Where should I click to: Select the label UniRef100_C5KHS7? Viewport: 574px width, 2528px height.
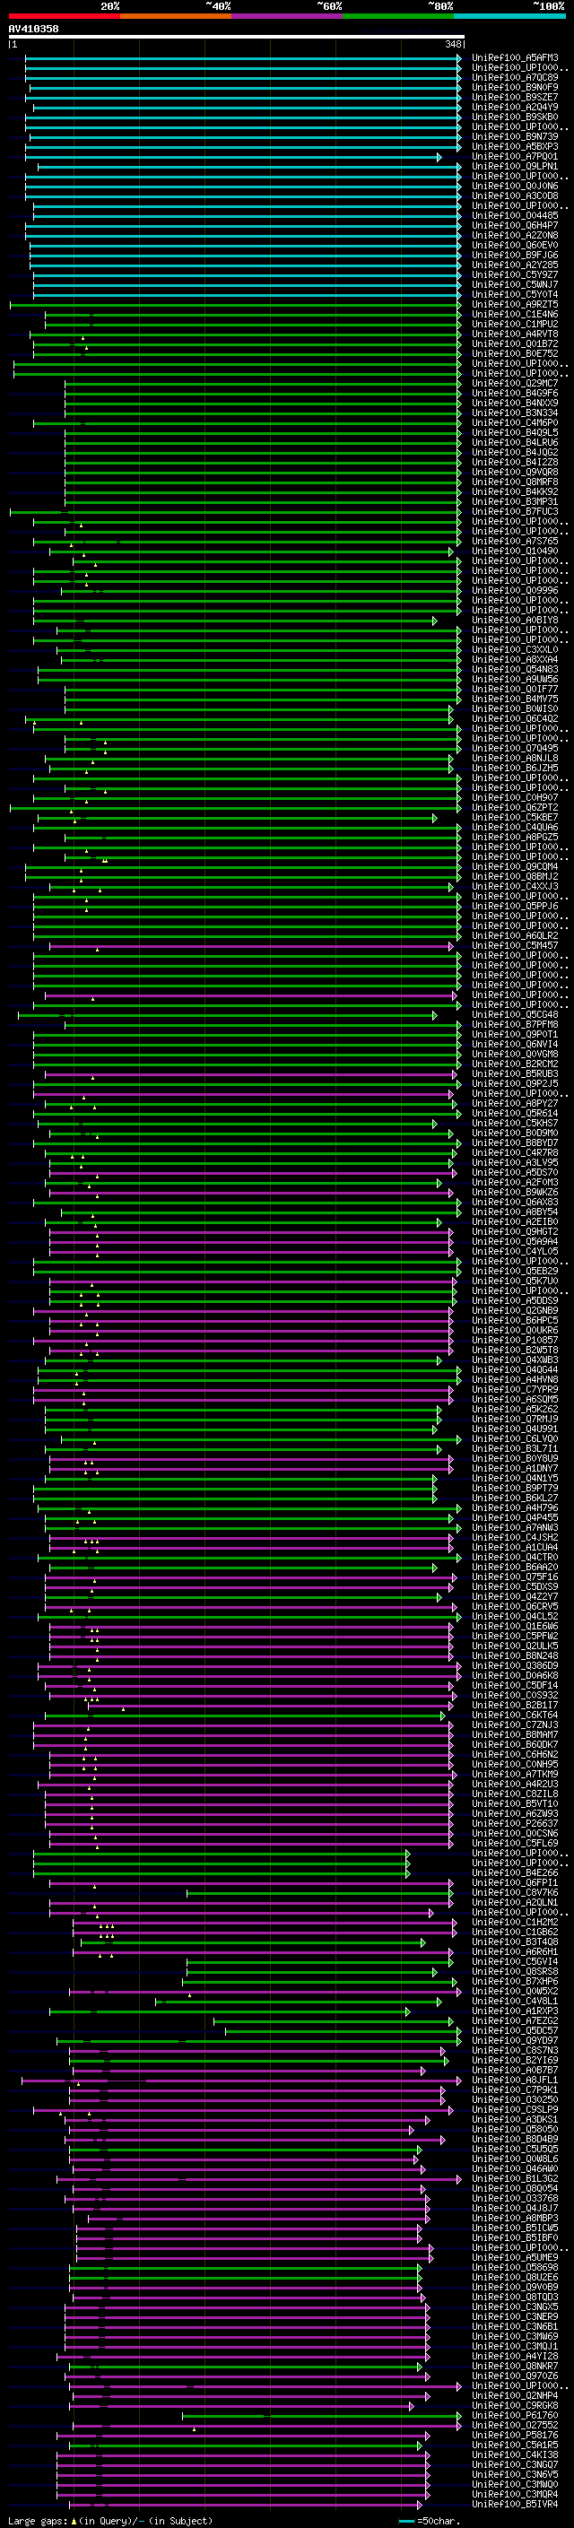click(515, 1124)
